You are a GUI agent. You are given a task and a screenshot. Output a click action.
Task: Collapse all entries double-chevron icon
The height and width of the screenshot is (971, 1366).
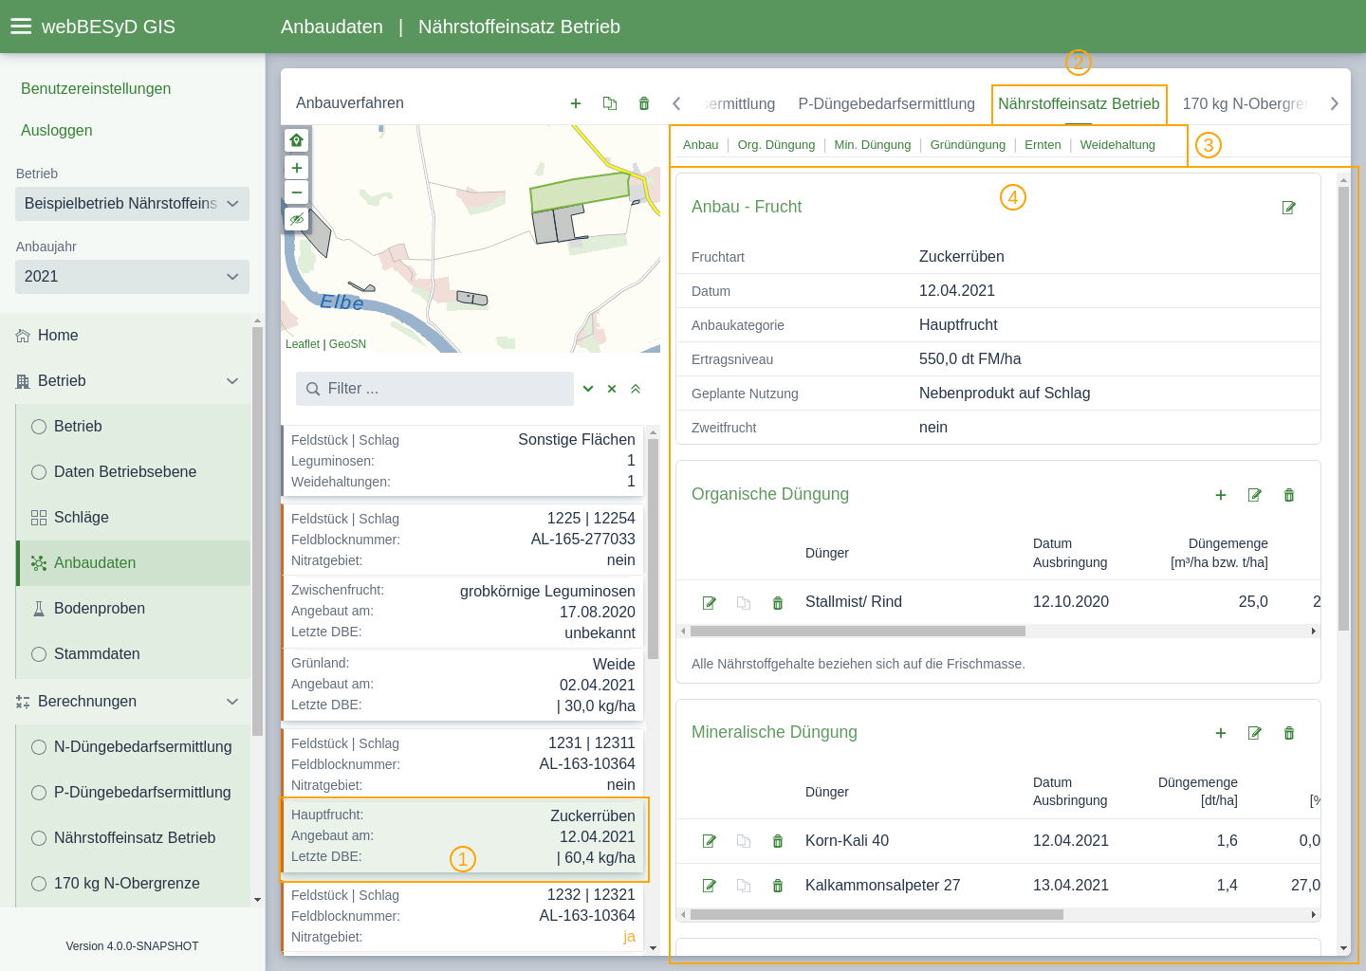(636, 389)
